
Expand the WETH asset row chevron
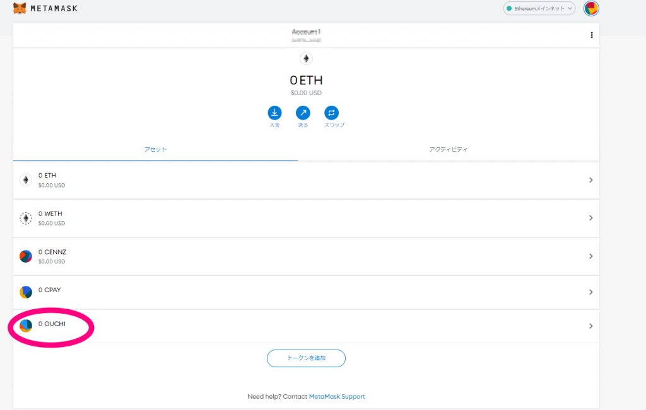pos(590,218)
